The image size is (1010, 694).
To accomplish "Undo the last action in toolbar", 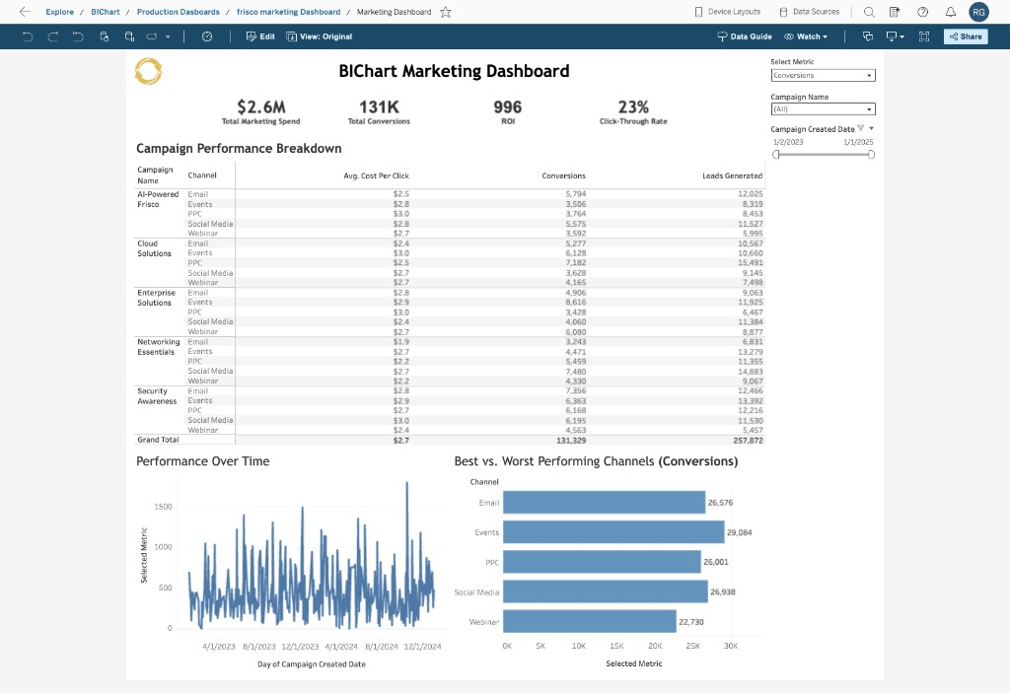I will [x=28, y=36].
